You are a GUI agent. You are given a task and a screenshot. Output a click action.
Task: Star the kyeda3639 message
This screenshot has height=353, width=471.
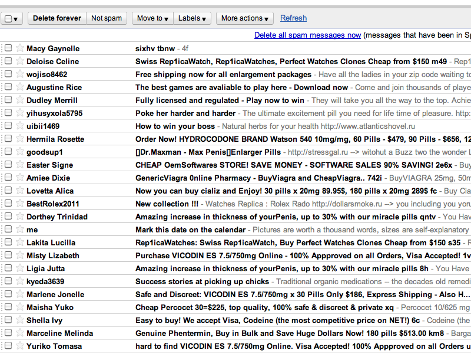20,281
